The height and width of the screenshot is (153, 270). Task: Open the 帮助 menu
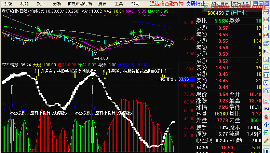[x=135, y=3]
